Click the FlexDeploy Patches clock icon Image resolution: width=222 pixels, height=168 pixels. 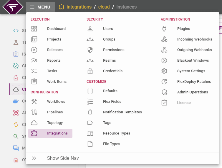tap(164, 81)
